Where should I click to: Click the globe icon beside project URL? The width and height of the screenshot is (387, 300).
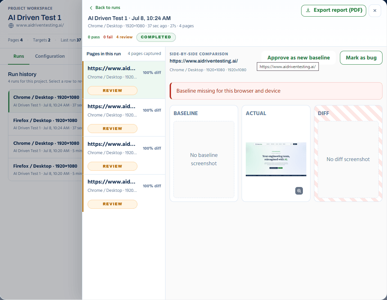[x=11, y=25]
